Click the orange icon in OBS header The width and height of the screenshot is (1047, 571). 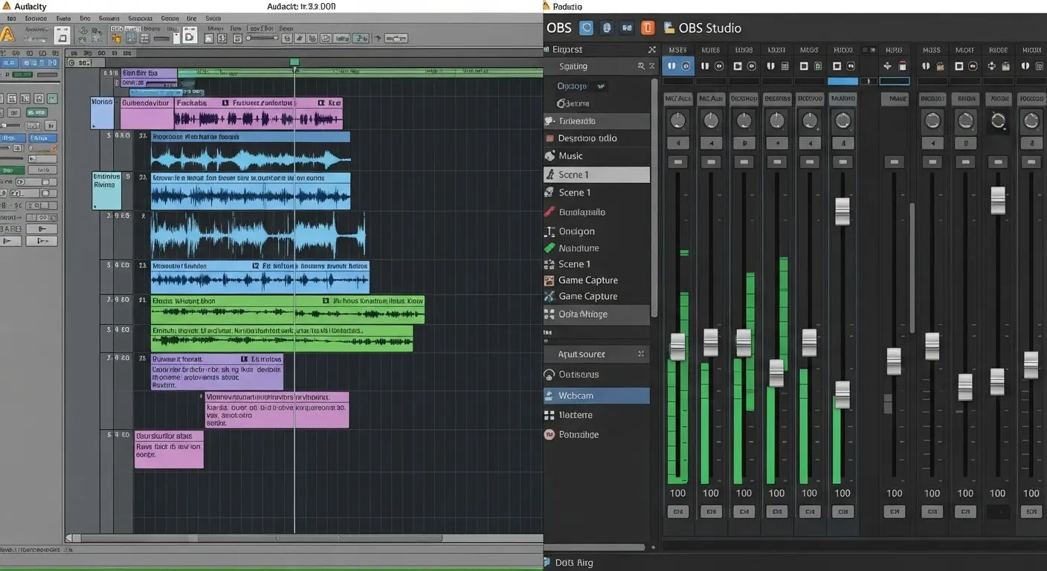[648, 28]
